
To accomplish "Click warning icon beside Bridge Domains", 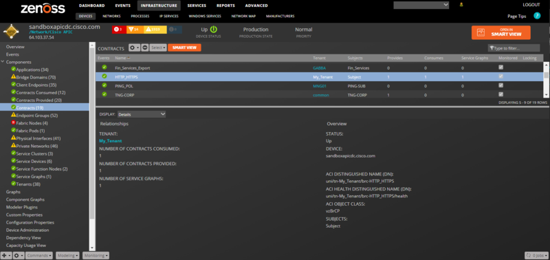I will pyautogui.click(x=13, y=77).
